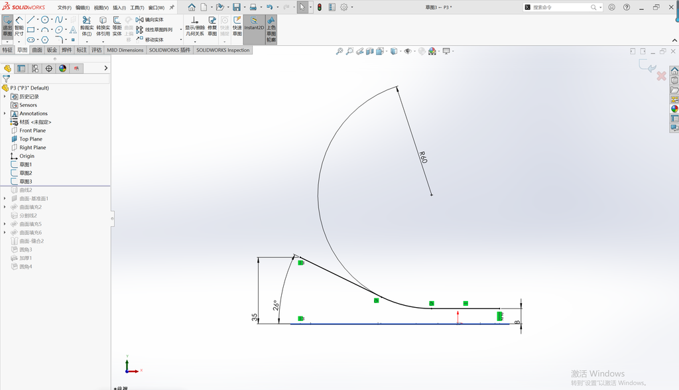This screenshot has height=390, width=679.
Task: Click the Exit Sketch (退出草图) button
Action: (7, 27)
